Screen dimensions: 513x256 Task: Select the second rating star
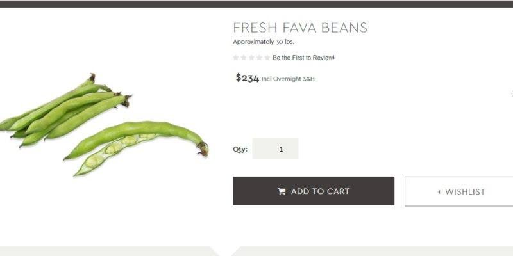[x=244, y=58]
